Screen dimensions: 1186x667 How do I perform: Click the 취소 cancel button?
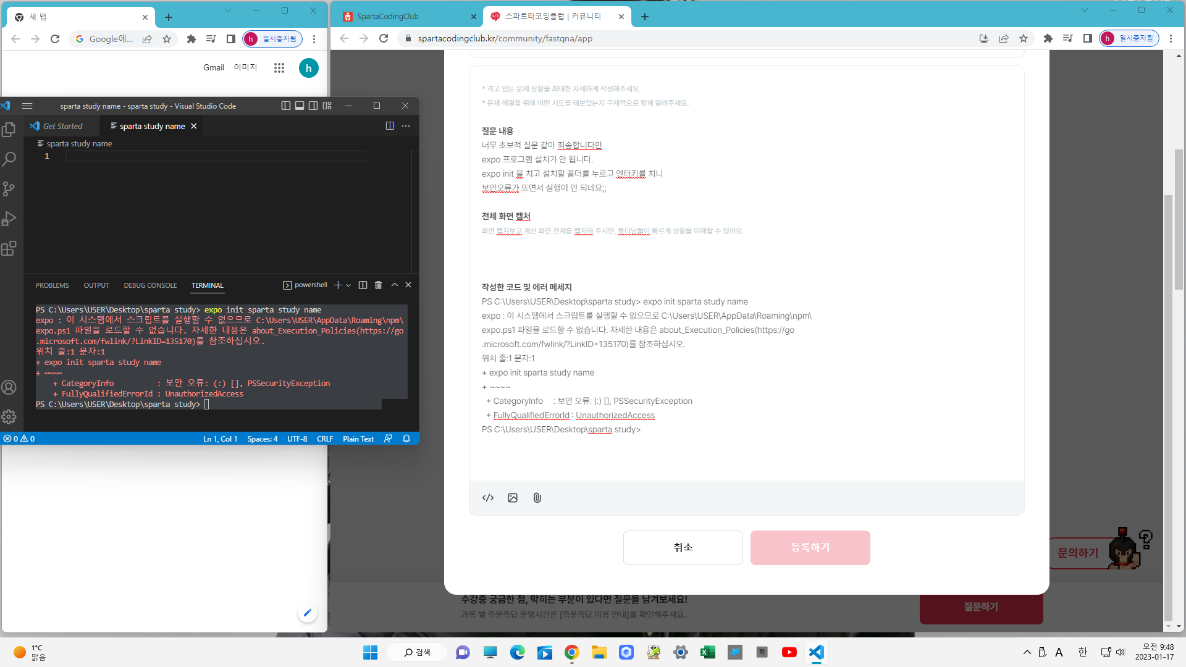pos(683,548)
